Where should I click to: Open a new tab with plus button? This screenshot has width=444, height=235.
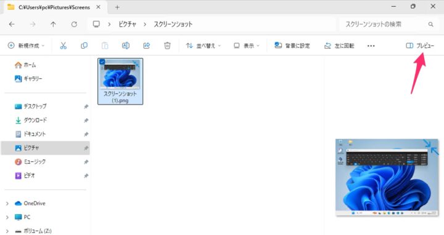tap(117, 7)
